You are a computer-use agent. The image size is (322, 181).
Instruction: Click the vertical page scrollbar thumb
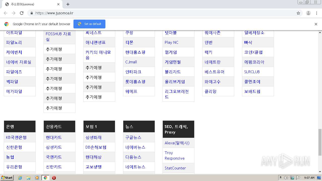(x=320, y=142)
